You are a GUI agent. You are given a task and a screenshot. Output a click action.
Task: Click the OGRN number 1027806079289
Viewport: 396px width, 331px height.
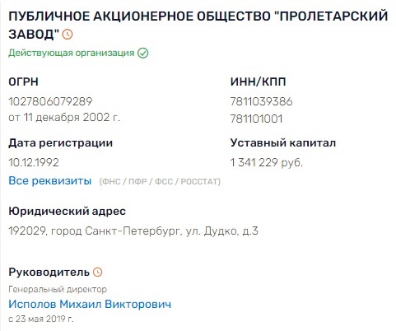coord(50,101)
